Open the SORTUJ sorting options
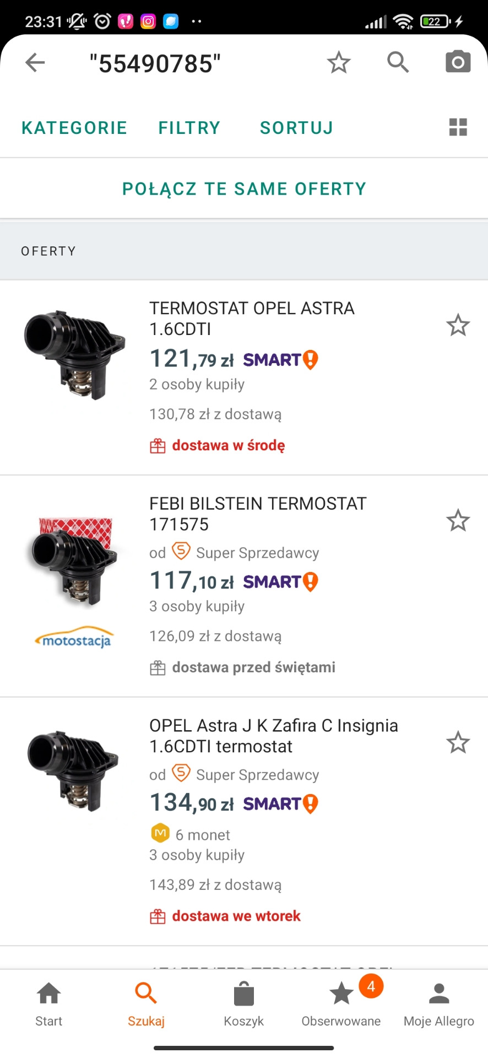 (x=296, y=128)
